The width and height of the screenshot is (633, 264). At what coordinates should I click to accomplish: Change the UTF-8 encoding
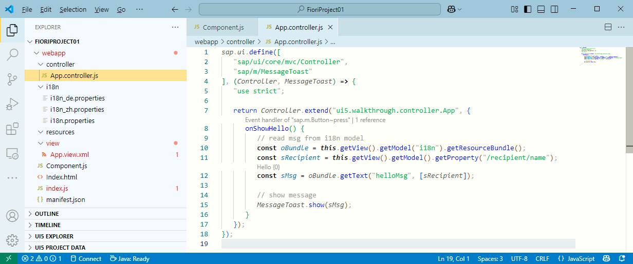click(x=519, y=259)
